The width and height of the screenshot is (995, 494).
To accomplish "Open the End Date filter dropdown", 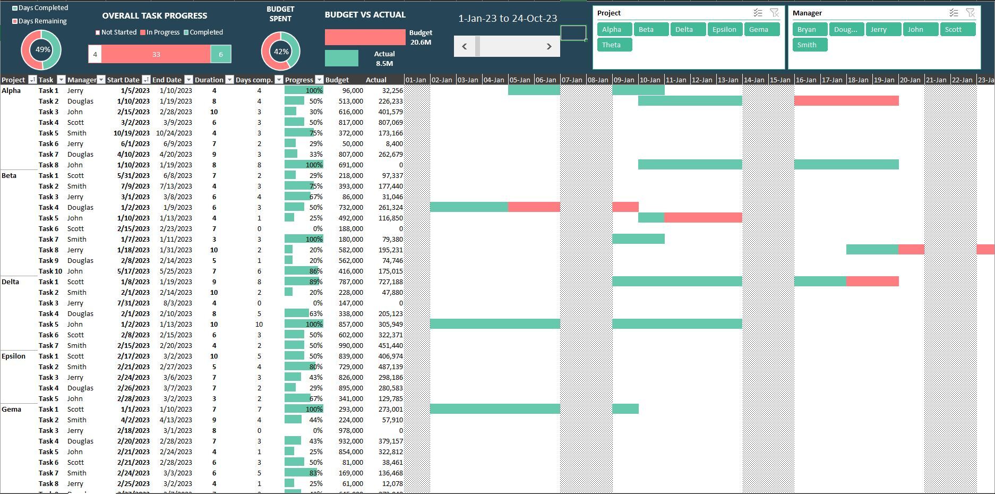I will coord(188,80).
